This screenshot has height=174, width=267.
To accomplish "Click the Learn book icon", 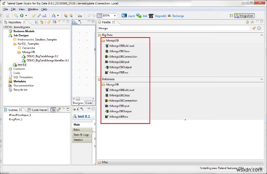I will pyautogui.click(x=124, y=16).
